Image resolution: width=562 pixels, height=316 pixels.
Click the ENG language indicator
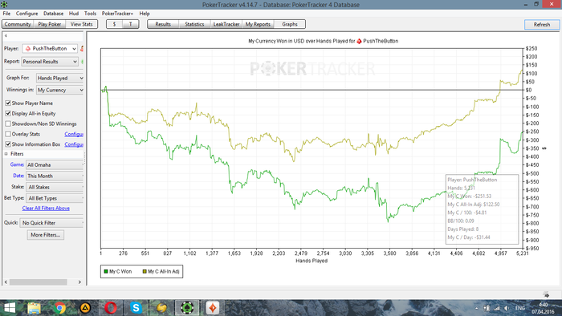pyautogui.click(x=520, y=308)
